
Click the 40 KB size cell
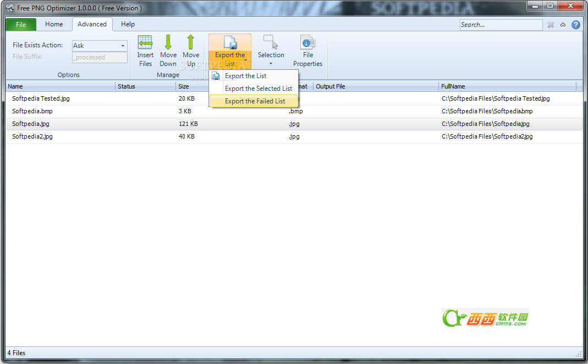pos(186,136)
